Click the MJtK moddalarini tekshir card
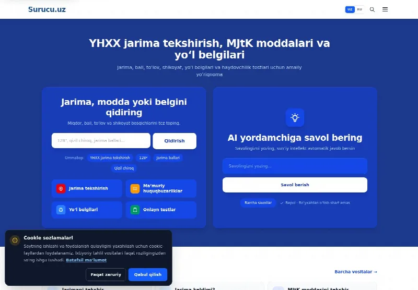 pos(322,286)
